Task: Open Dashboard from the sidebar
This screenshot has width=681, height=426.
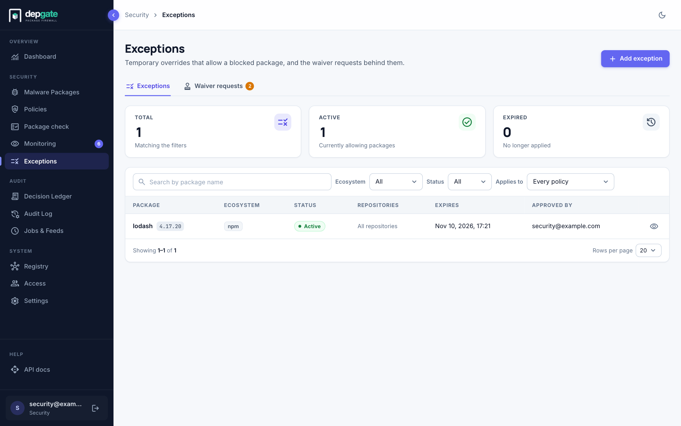Action: 57,57
